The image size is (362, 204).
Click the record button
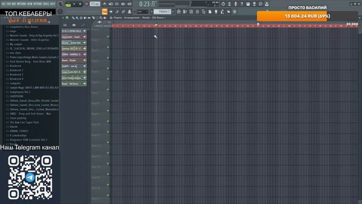[x=87, y=4]
